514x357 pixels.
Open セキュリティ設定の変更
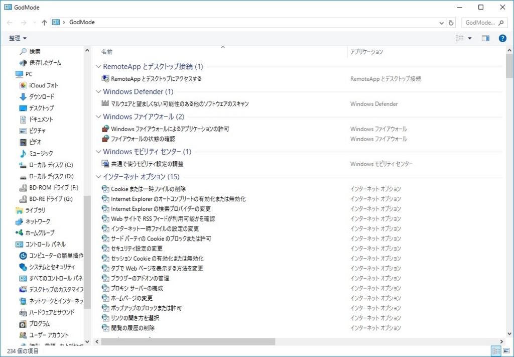(137, 249)
